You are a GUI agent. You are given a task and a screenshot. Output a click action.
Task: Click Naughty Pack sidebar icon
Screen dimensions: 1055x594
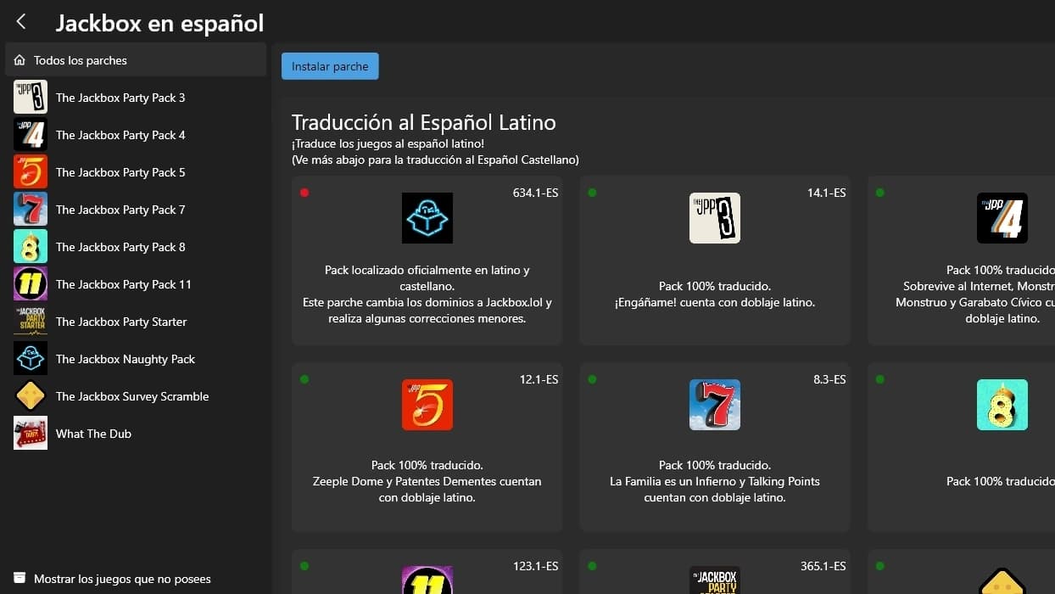(31, 358)
